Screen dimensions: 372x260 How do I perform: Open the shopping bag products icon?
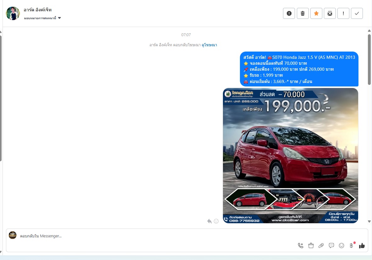[311, 246]
